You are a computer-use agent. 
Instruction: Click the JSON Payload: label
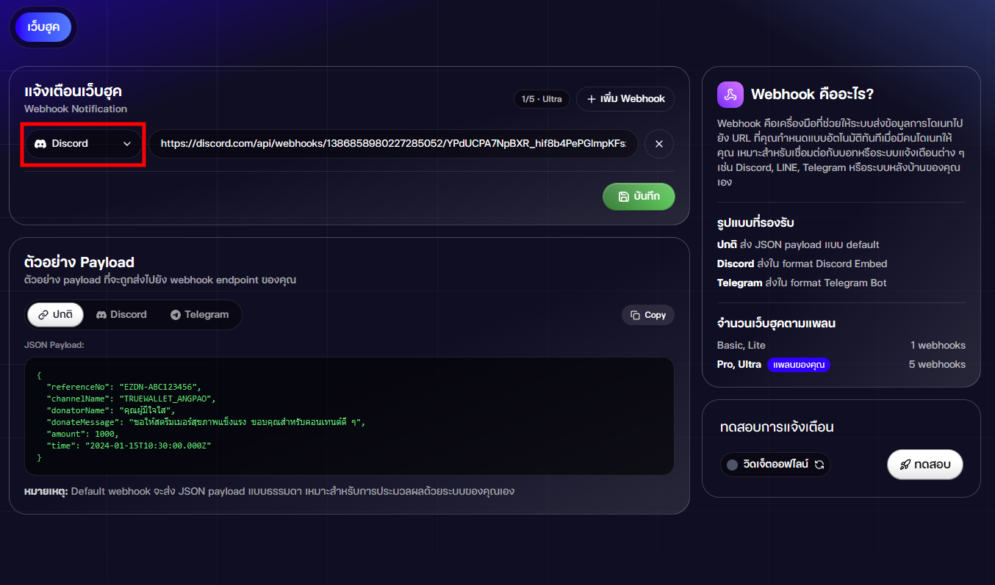[x=54, y=344]
